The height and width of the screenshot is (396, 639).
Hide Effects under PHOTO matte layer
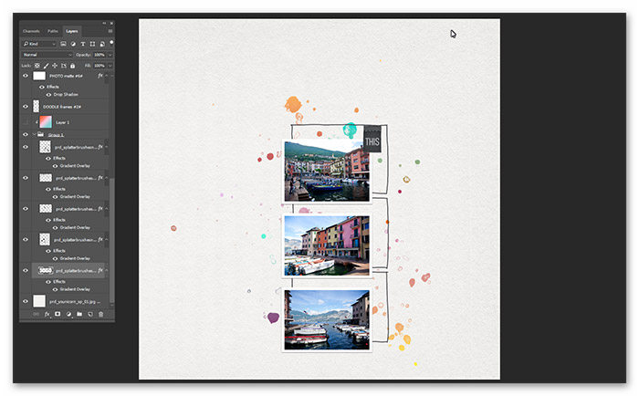pos(42,87)
